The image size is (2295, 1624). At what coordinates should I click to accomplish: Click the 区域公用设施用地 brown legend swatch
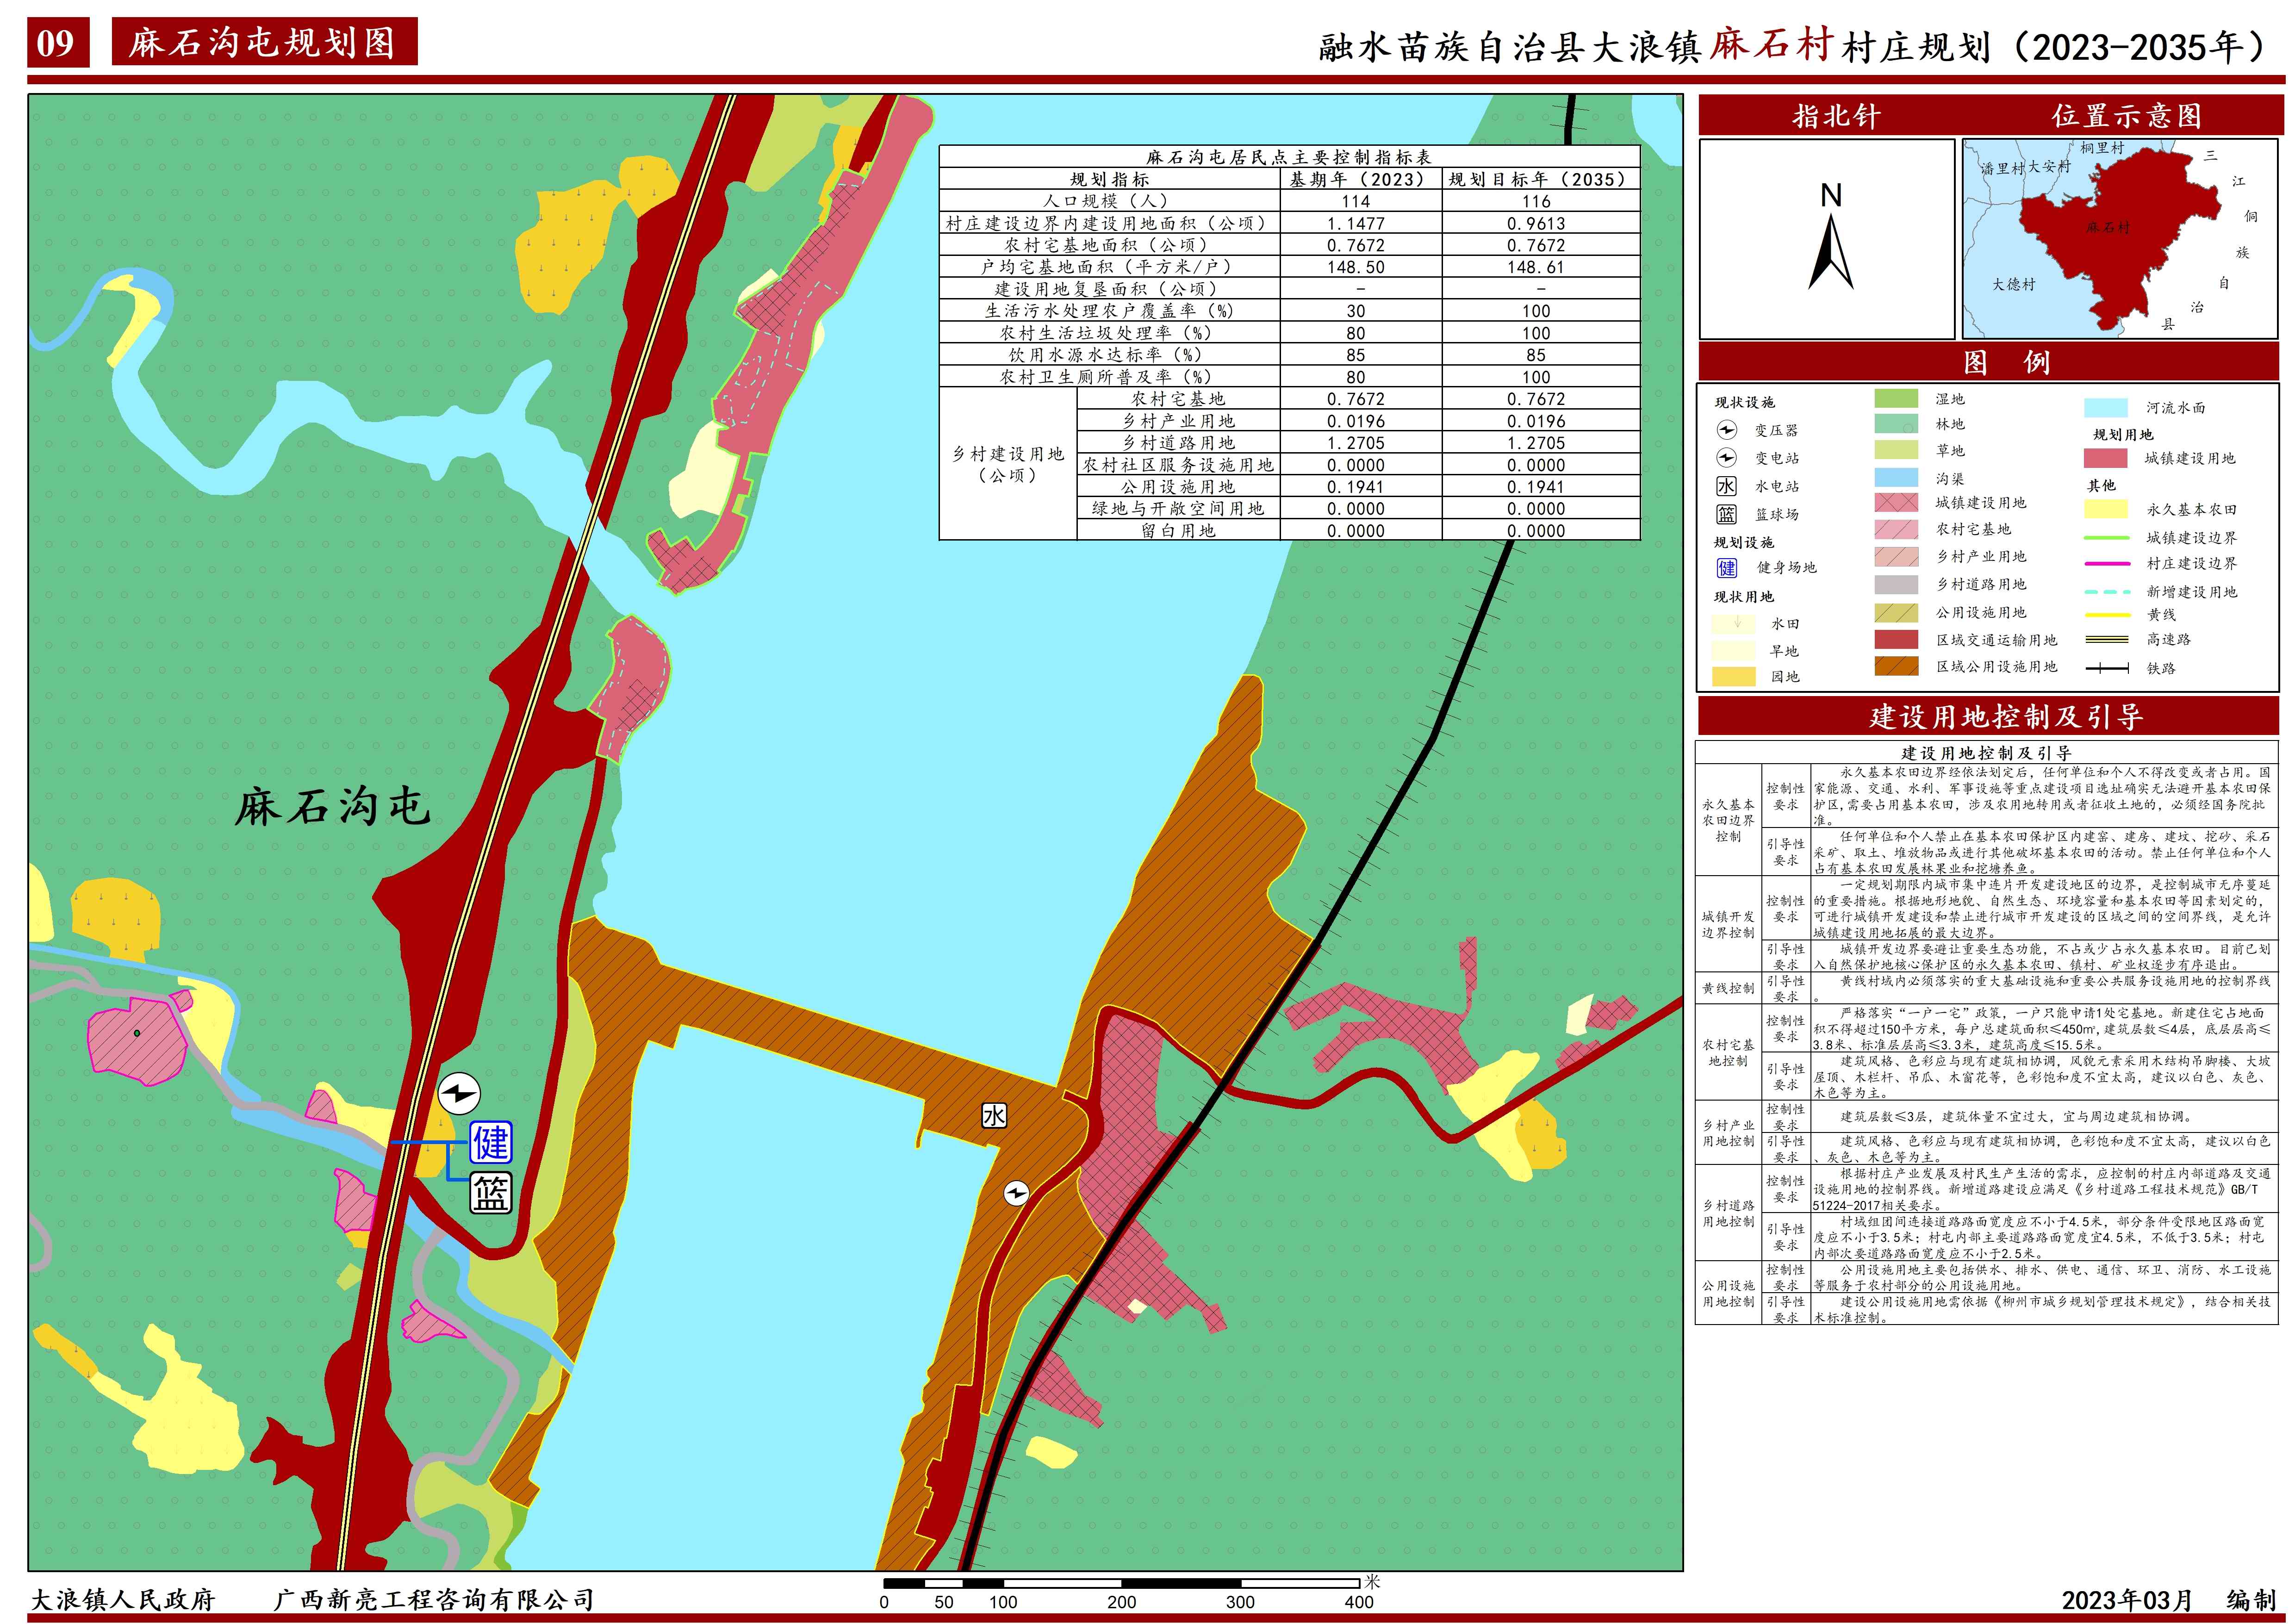point(1896,666)
